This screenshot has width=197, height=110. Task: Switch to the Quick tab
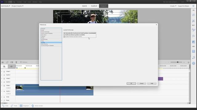[x=84, y=6]
